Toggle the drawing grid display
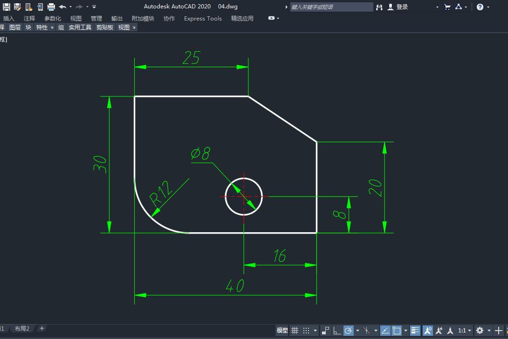 [x=295, y=330]
